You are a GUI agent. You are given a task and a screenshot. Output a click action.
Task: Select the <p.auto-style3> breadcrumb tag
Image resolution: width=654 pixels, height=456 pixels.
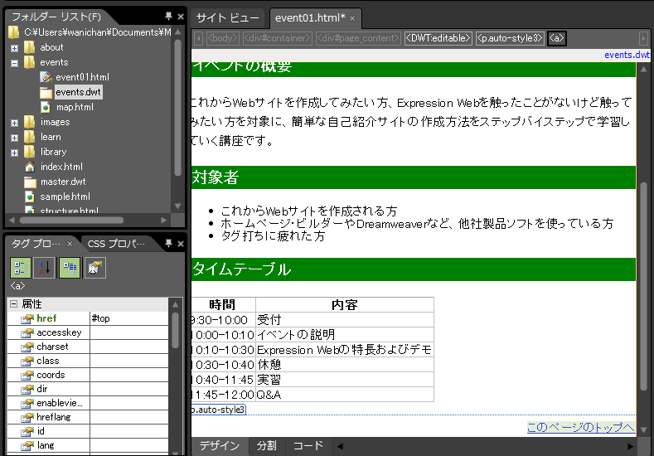pyautogui.click(x=510, y=38)
